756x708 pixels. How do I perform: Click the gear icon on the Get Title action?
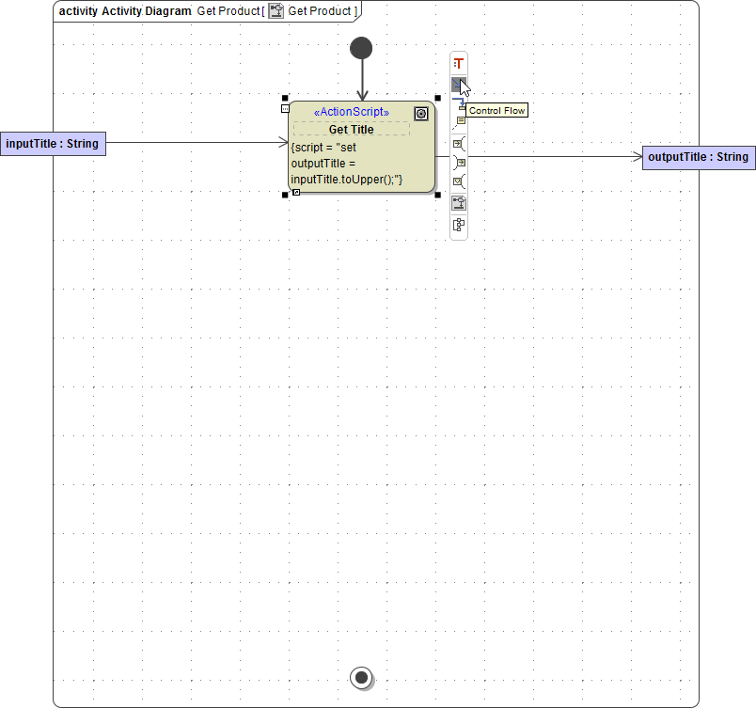[x=420, y=113]
